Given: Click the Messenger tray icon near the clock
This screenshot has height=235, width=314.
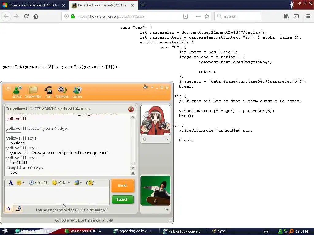Looking at the screenshot, I should 280,231.
